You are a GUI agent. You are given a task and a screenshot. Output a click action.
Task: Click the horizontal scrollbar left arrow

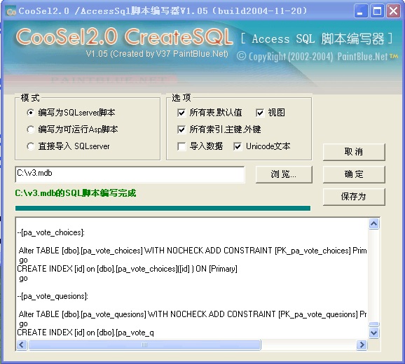22,345
